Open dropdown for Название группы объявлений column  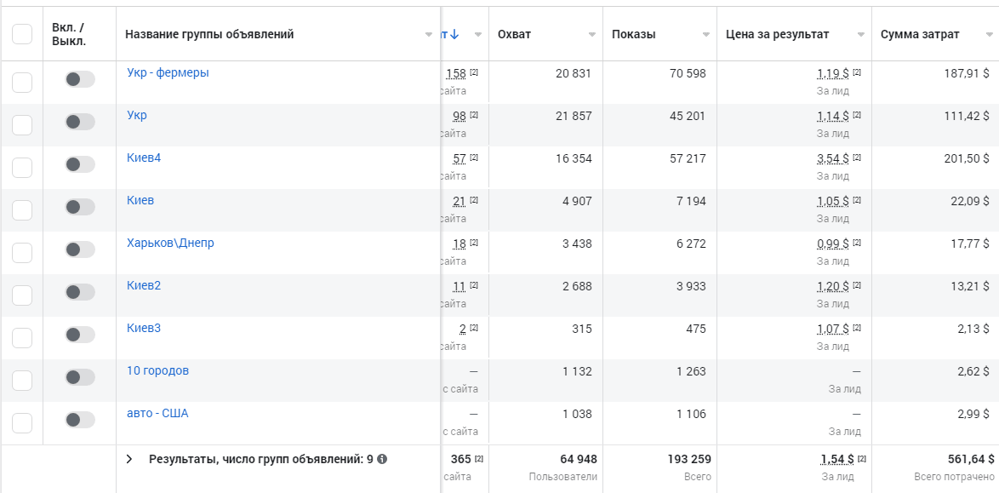[x=429, y=35]
